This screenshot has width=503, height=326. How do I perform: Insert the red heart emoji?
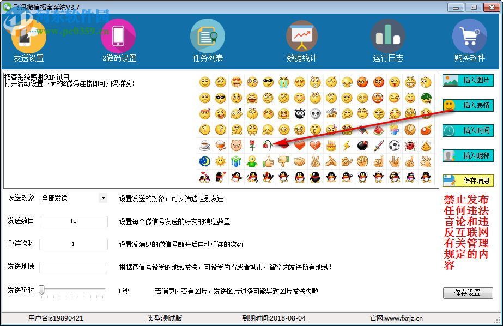pyautogui.click(x=300, y=146)
